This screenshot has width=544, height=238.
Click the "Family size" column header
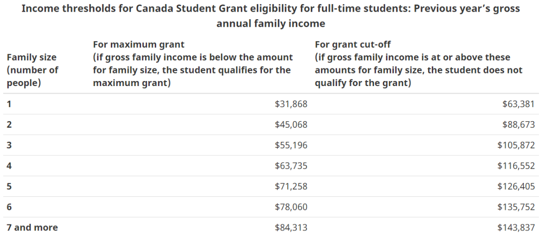pyautogui.click(x=32, y=70)
